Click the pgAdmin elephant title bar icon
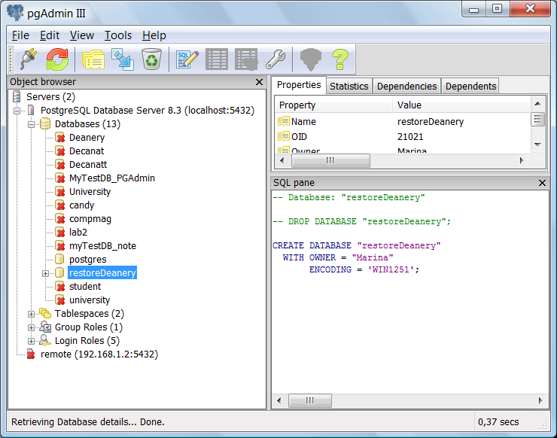Viewport: 557px width, 438px height. click(15, 13)
